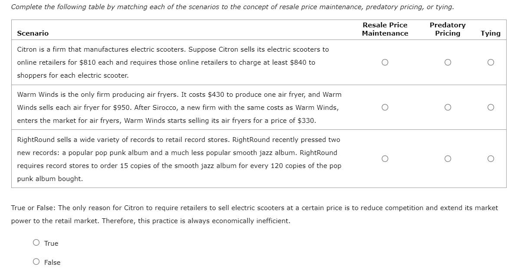Choose Resale Price Maintenance for Warm Winds row
Image resolution: width=524 pixels, height=270 pixels.
tap(385, 107)
